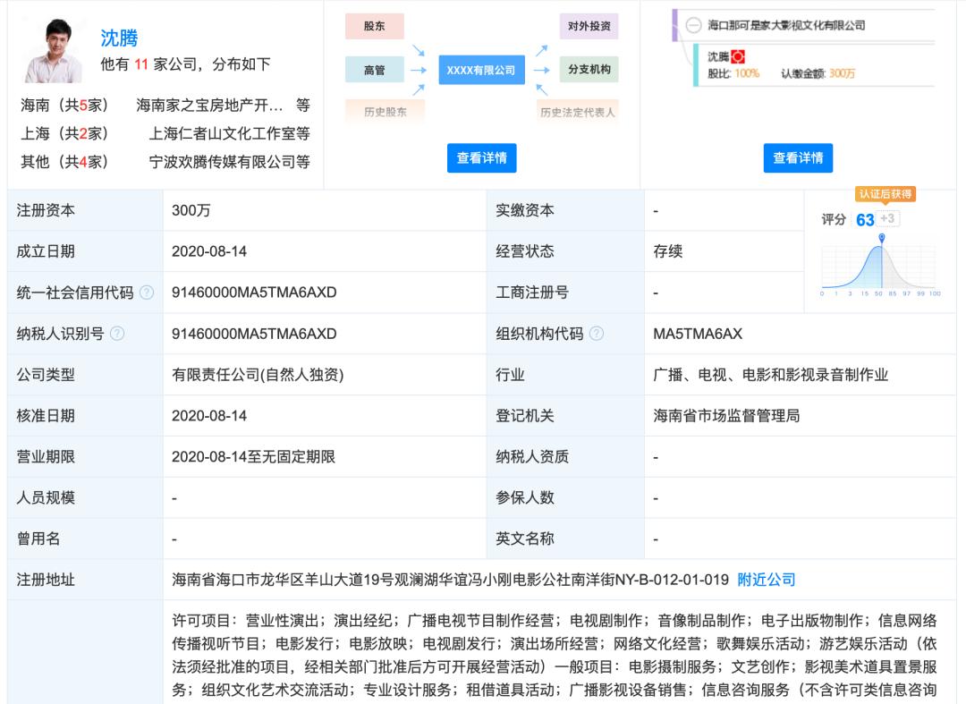This screenshot has height=704, width=966.
Task: Select the 高管 box in the diagram
Action: 375,70
